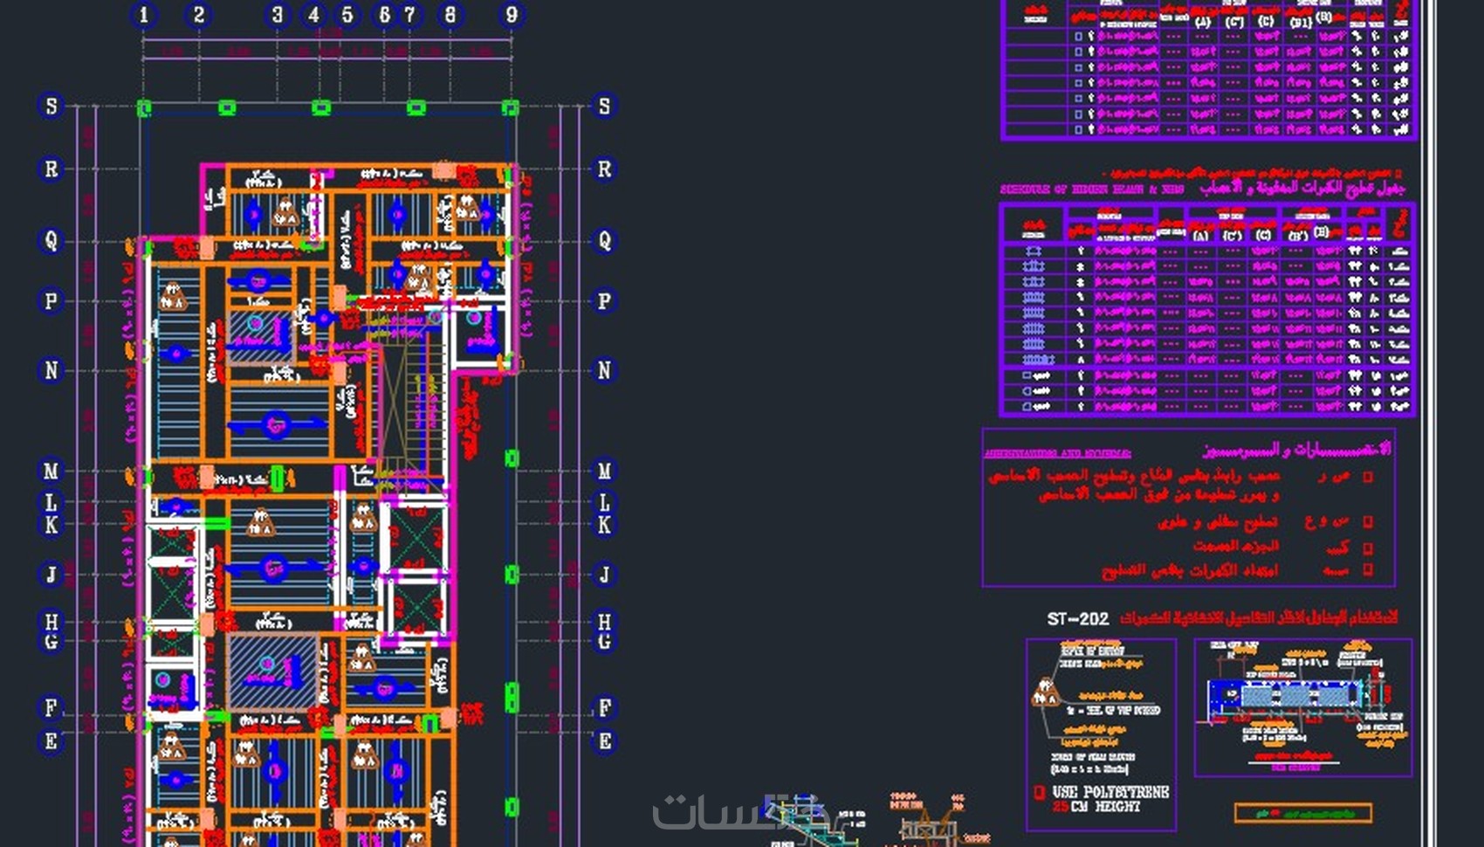Viewport: 1484px width, 847px height.
Task: Click last red square in abbreviations legend
Action: 1368,569
